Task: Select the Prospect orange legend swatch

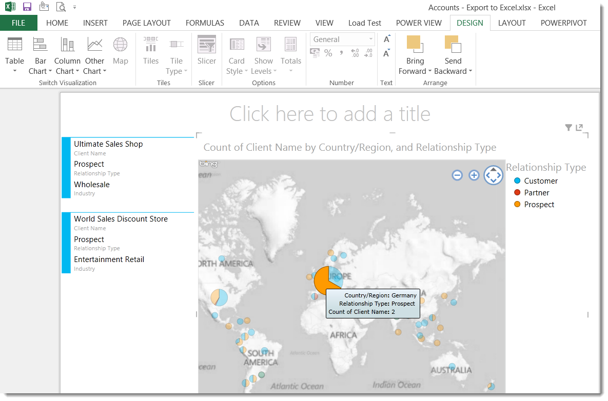Action: [x=517, y=205]
